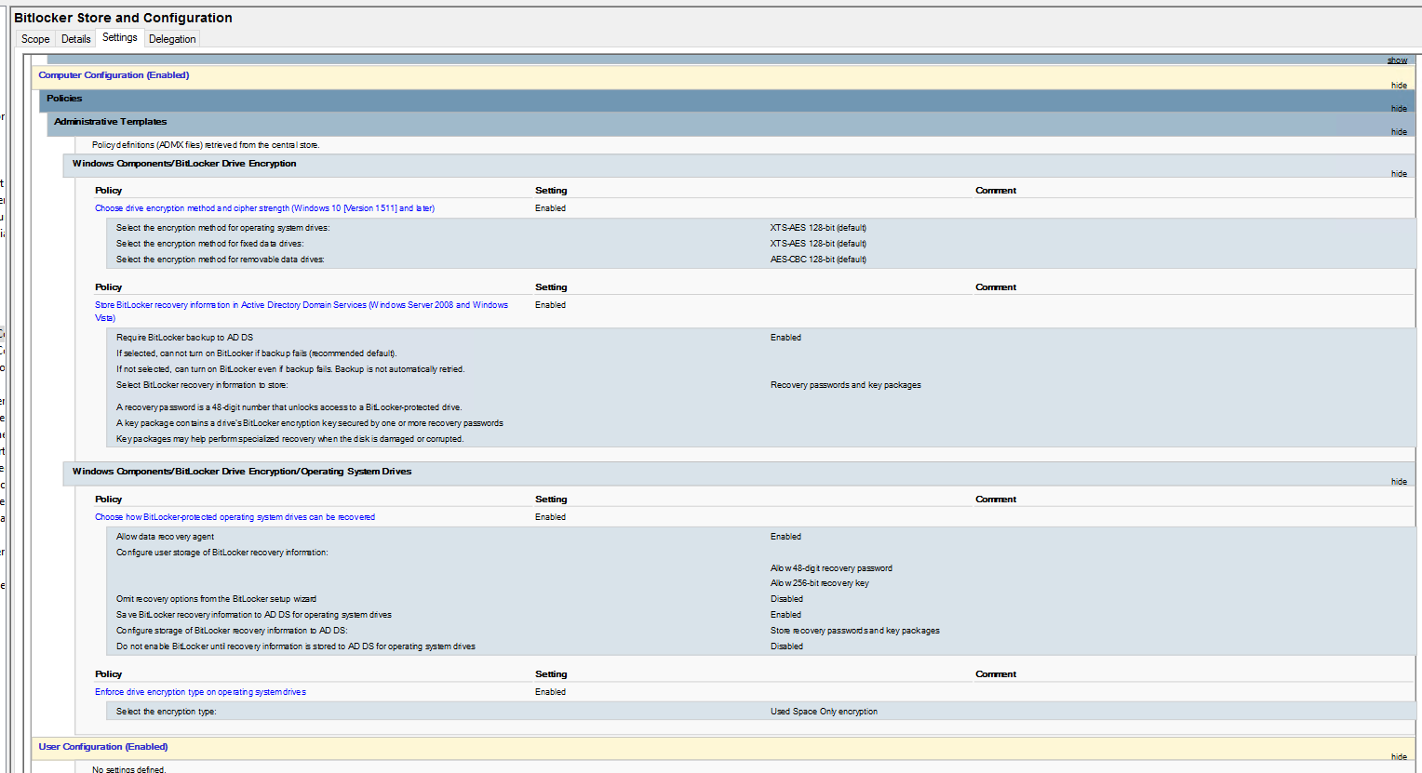Hide the User Configuration section
1422x773 pixels.
click(1399, 757)
